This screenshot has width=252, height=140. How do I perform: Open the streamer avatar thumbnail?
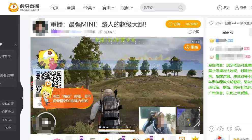tap(40, 27)
